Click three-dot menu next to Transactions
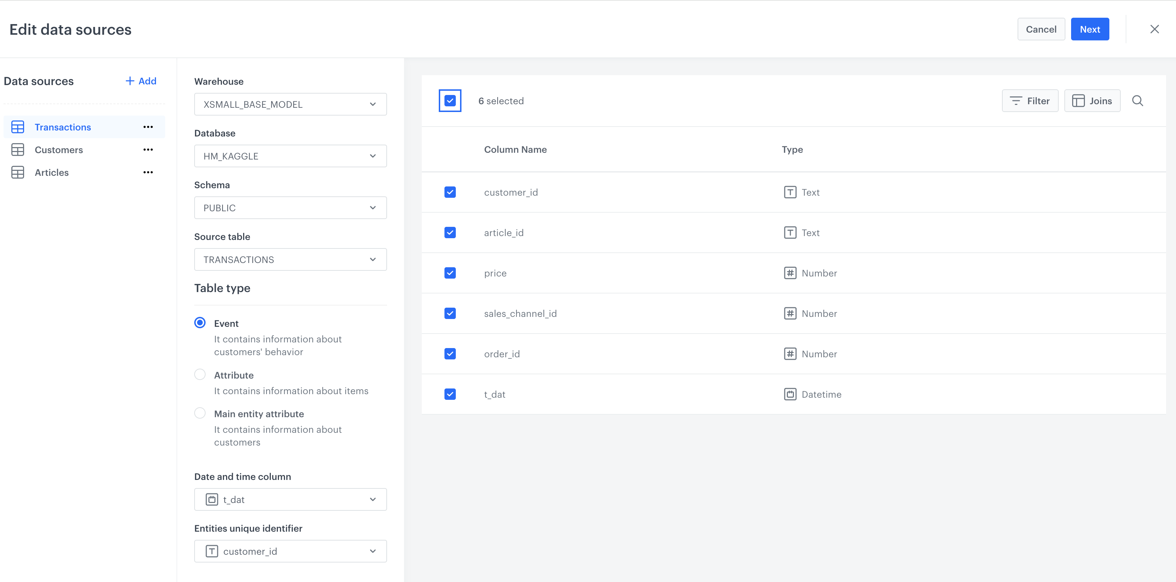Viewport: 1176px width, 582px height. pos(148,127)
